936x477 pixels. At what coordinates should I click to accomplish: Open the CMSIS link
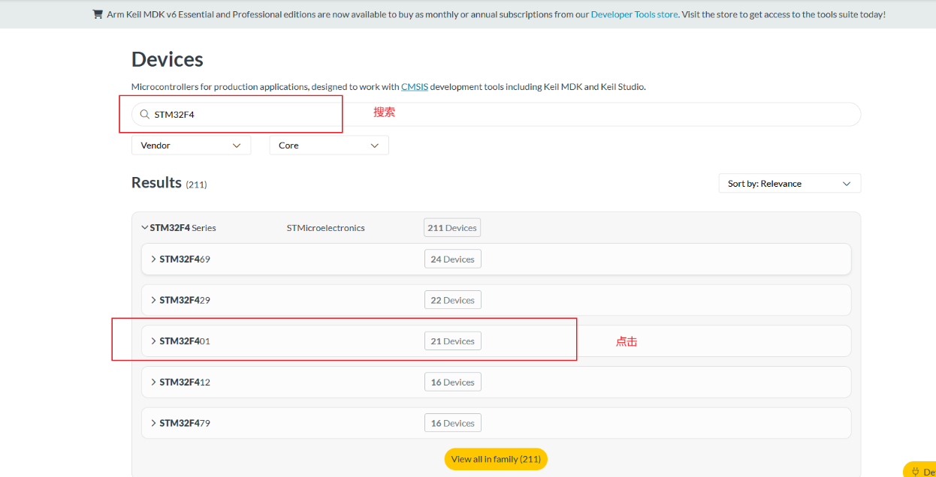click(415, 87)
